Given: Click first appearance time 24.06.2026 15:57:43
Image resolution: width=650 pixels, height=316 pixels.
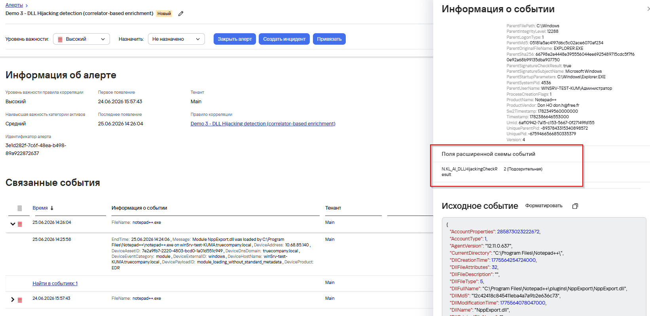Looking at the screenshot, I should click(x=120, y=102).
